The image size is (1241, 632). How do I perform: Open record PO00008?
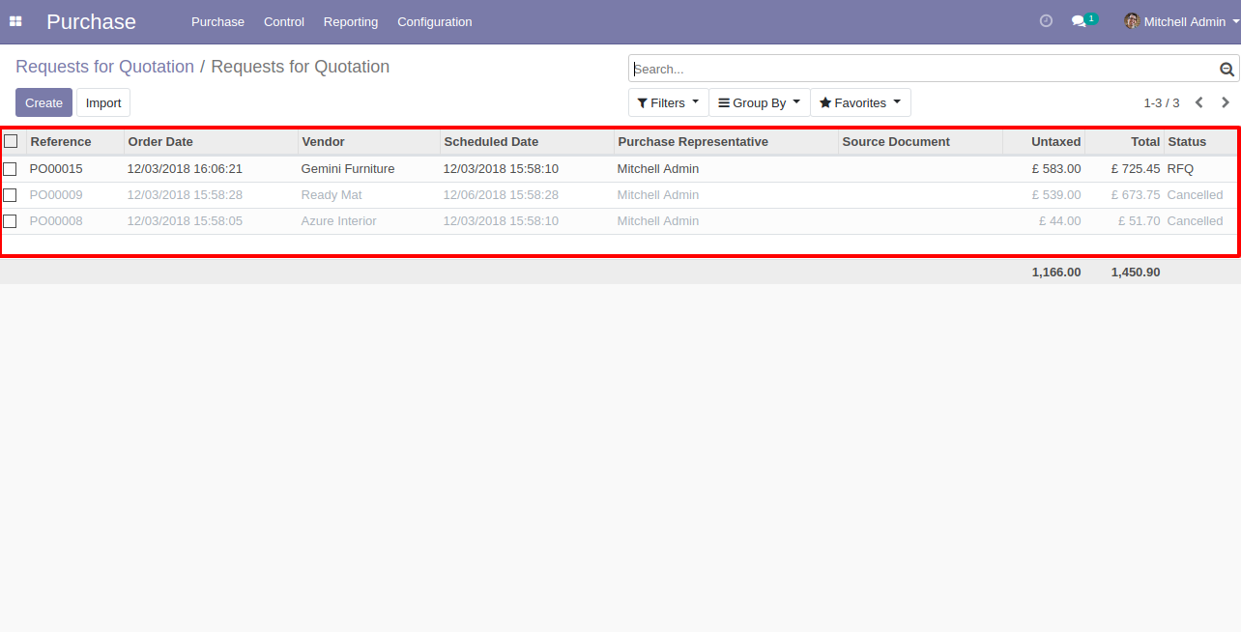pos(56,221)
